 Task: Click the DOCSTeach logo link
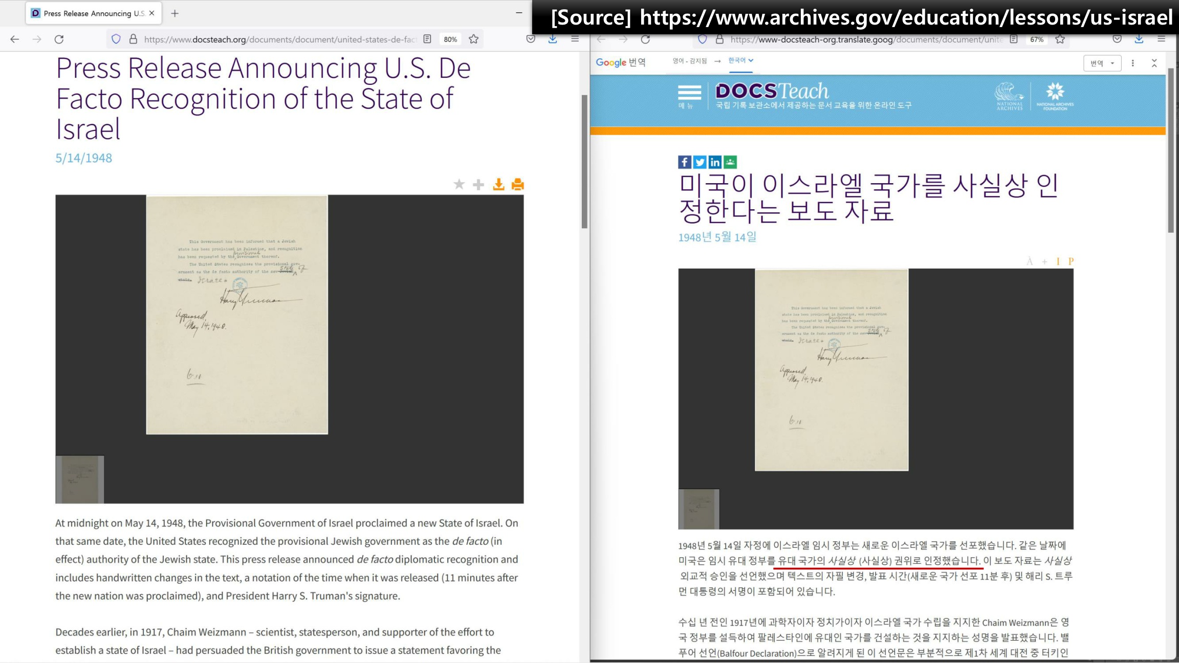(x=772, y=91)
